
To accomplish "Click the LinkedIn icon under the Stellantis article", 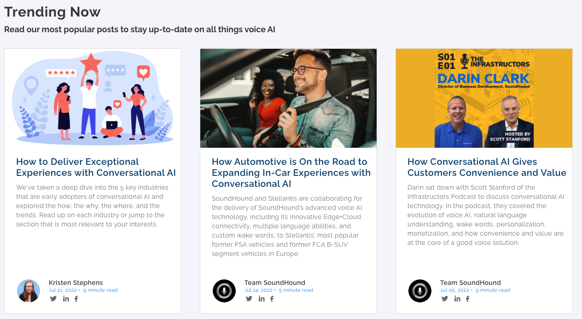I will pyautogui.click(x=262, y=298).
